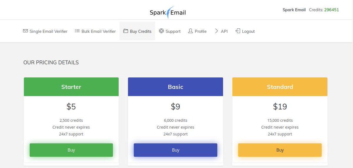Click the Spark Email logo
This screenshot has height=168, width=353.
pyautogui.click(x=168, y=12)
